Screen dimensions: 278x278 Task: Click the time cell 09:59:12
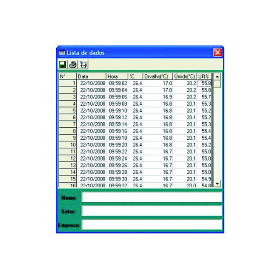pyautogui.click(x=117, y=117)
